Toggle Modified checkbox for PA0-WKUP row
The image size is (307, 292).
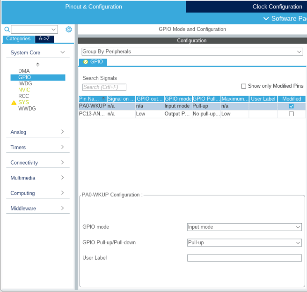291,106
